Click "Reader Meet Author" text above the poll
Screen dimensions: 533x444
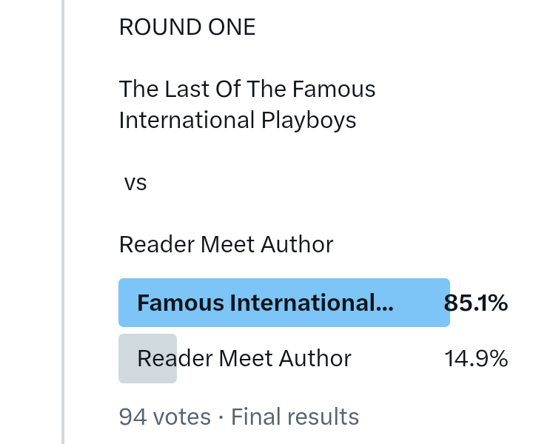[x=226, y=244]
